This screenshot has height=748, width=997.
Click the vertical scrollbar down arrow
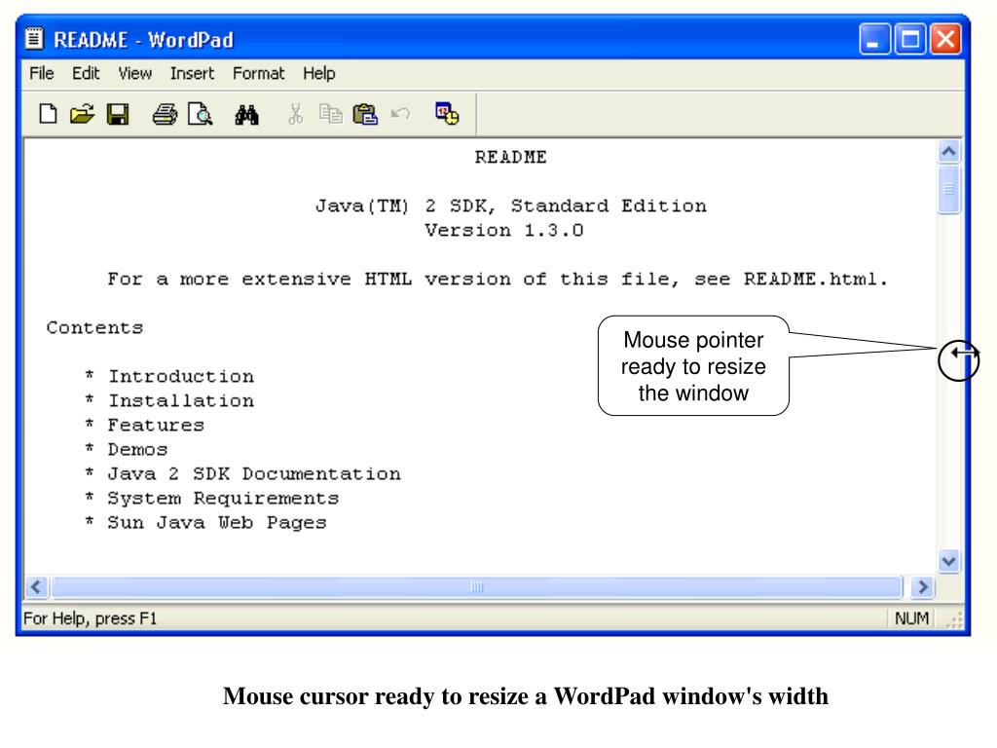(948, 562)
